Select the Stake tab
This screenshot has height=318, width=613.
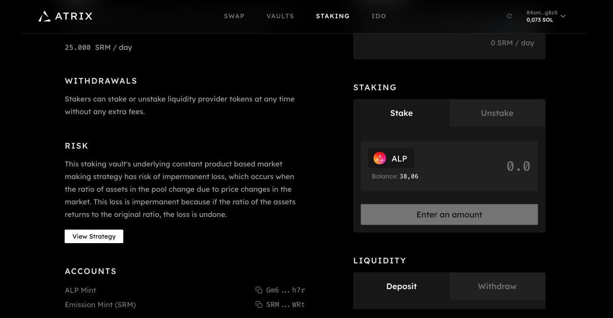click(401, 113)
